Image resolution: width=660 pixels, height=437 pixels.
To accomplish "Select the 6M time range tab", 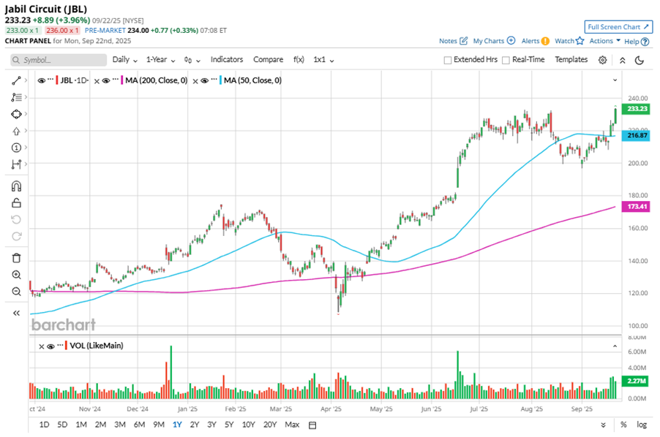I will point(139,425).
